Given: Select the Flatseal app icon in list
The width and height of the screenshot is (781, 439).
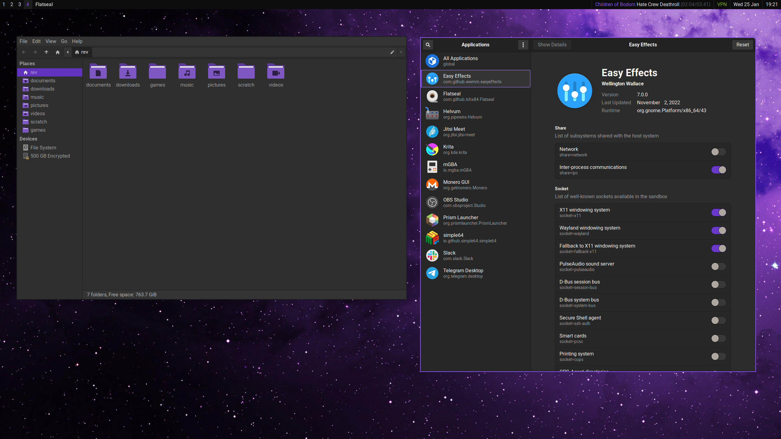Looking at the screenshot, I should coord(432,96).
